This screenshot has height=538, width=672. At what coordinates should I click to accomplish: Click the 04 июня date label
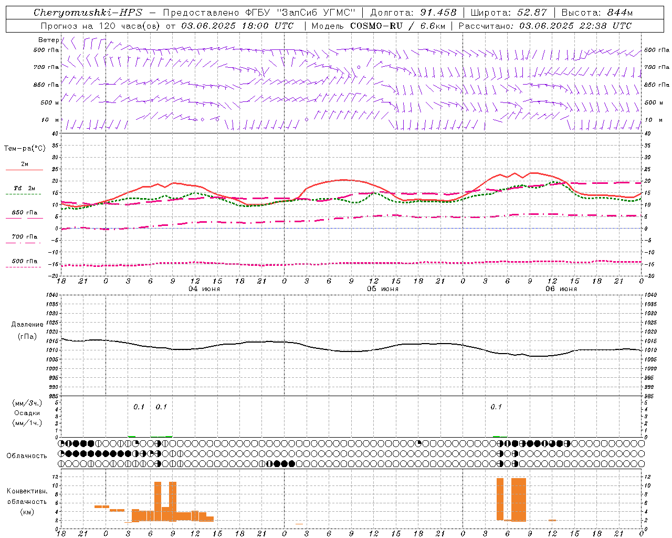click(x=204, y=289)
